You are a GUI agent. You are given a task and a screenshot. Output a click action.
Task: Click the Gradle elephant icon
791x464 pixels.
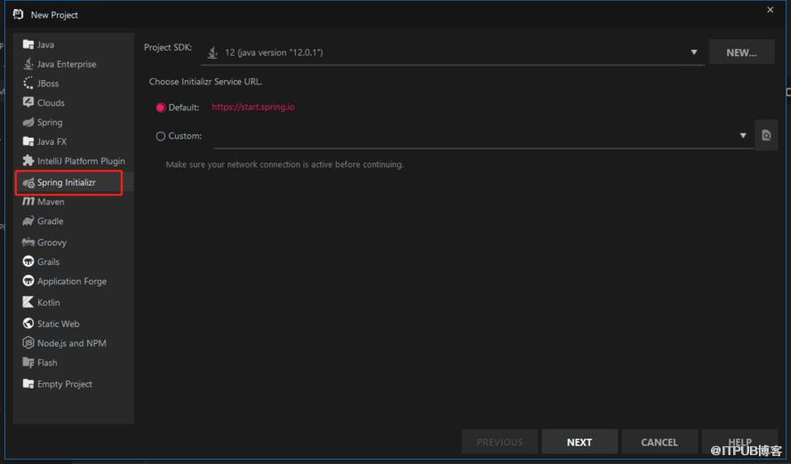[x=28, y=221]
